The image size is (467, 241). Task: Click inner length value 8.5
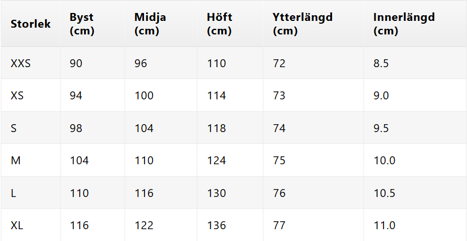pyautogui.click(x=381, y=63)
